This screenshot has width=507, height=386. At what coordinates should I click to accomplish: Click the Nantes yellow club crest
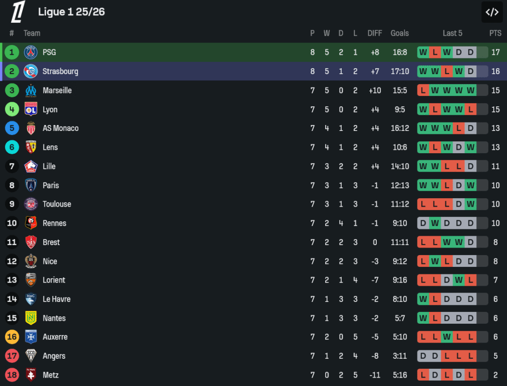31,318
